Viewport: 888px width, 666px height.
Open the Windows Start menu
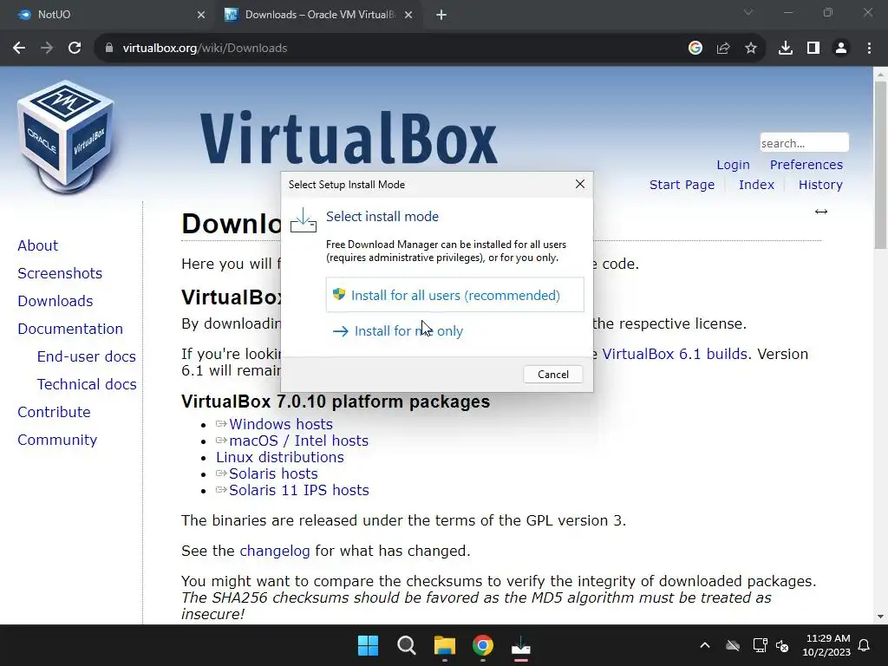pos(368,645)
